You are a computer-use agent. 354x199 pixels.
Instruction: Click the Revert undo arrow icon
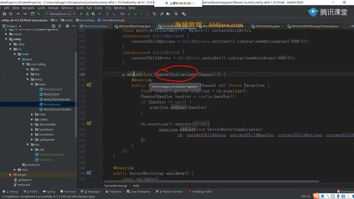pyautogui.click(x=154, y=14)
